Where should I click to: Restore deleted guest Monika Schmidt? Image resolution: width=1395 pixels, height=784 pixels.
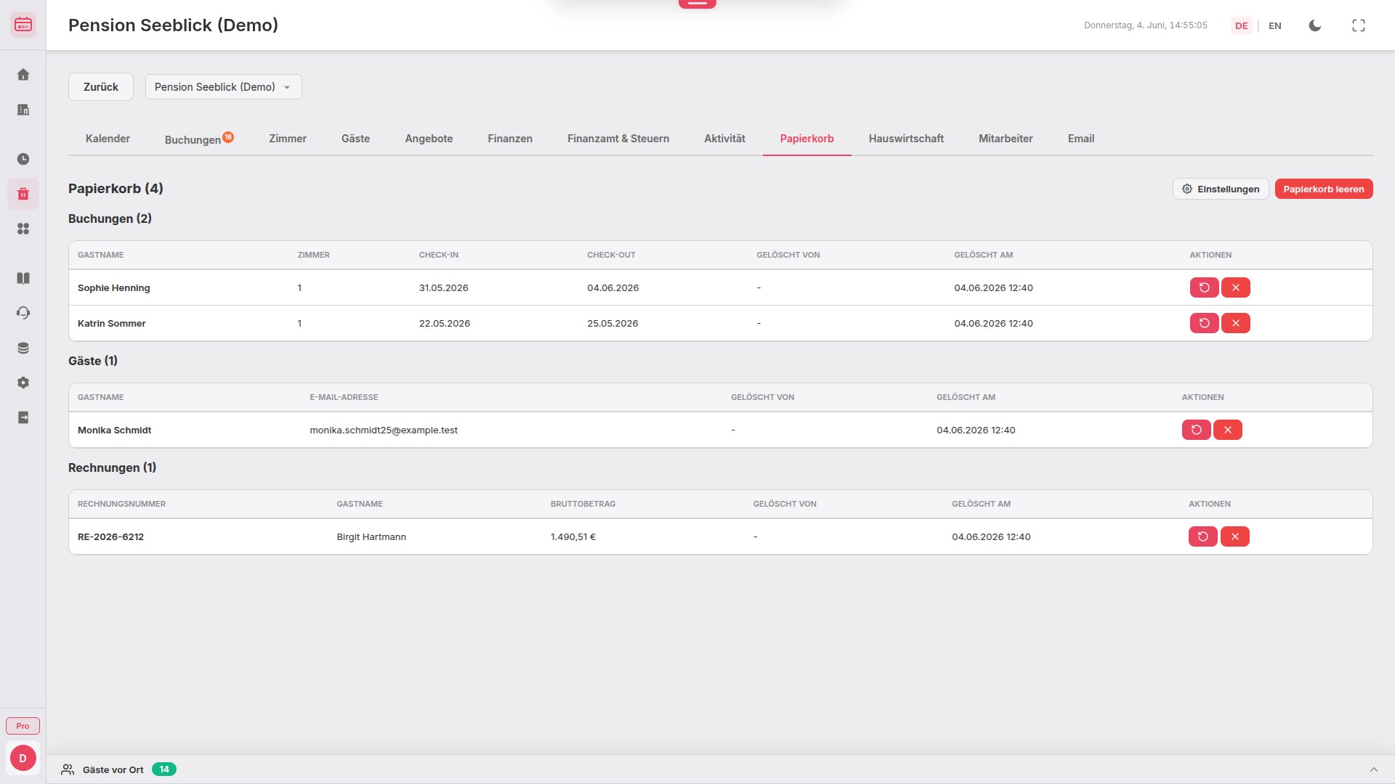click(x=1196, y=430)
